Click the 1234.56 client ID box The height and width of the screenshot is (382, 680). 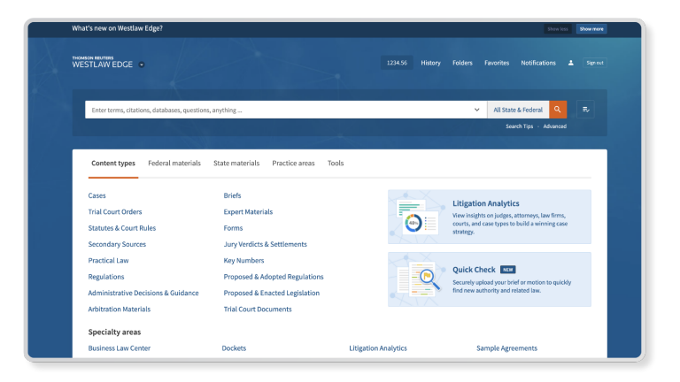click(x=396, y=63)
